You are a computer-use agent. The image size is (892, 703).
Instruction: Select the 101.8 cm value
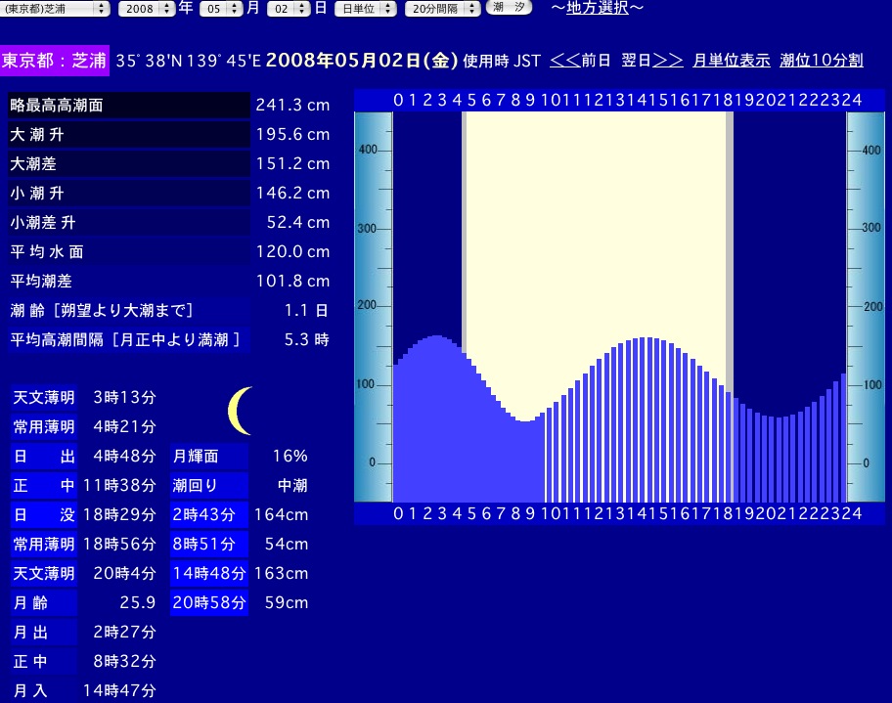coord(292,281)
